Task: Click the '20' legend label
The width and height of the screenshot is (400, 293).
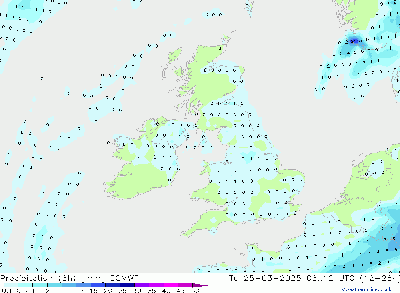Action: pyautogui.click(x=108, y=291)
